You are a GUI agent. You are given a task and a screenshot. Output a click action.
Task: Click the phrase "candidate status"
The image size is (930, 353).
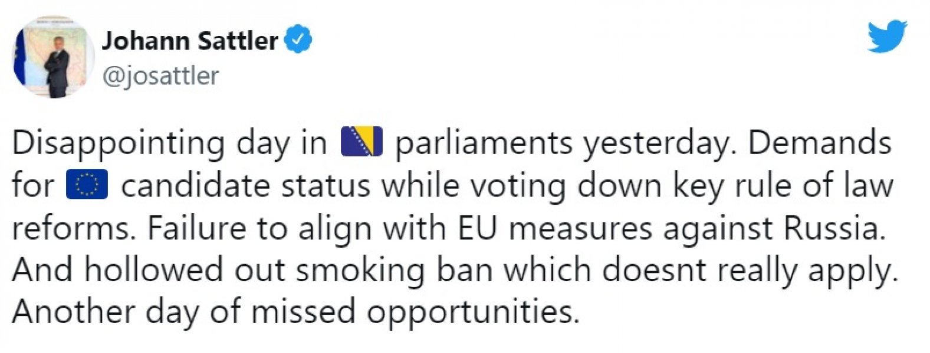click(246, 185)
